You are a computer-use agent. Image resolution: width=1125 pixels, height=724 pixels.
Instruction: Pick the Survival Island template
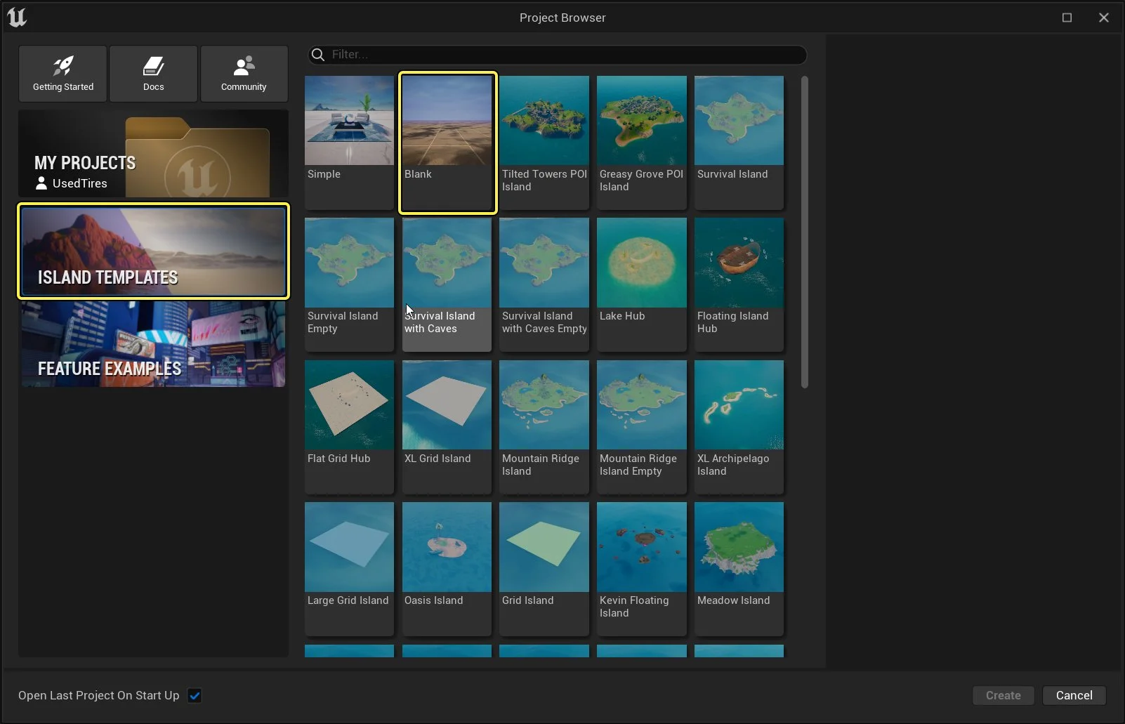739,143
